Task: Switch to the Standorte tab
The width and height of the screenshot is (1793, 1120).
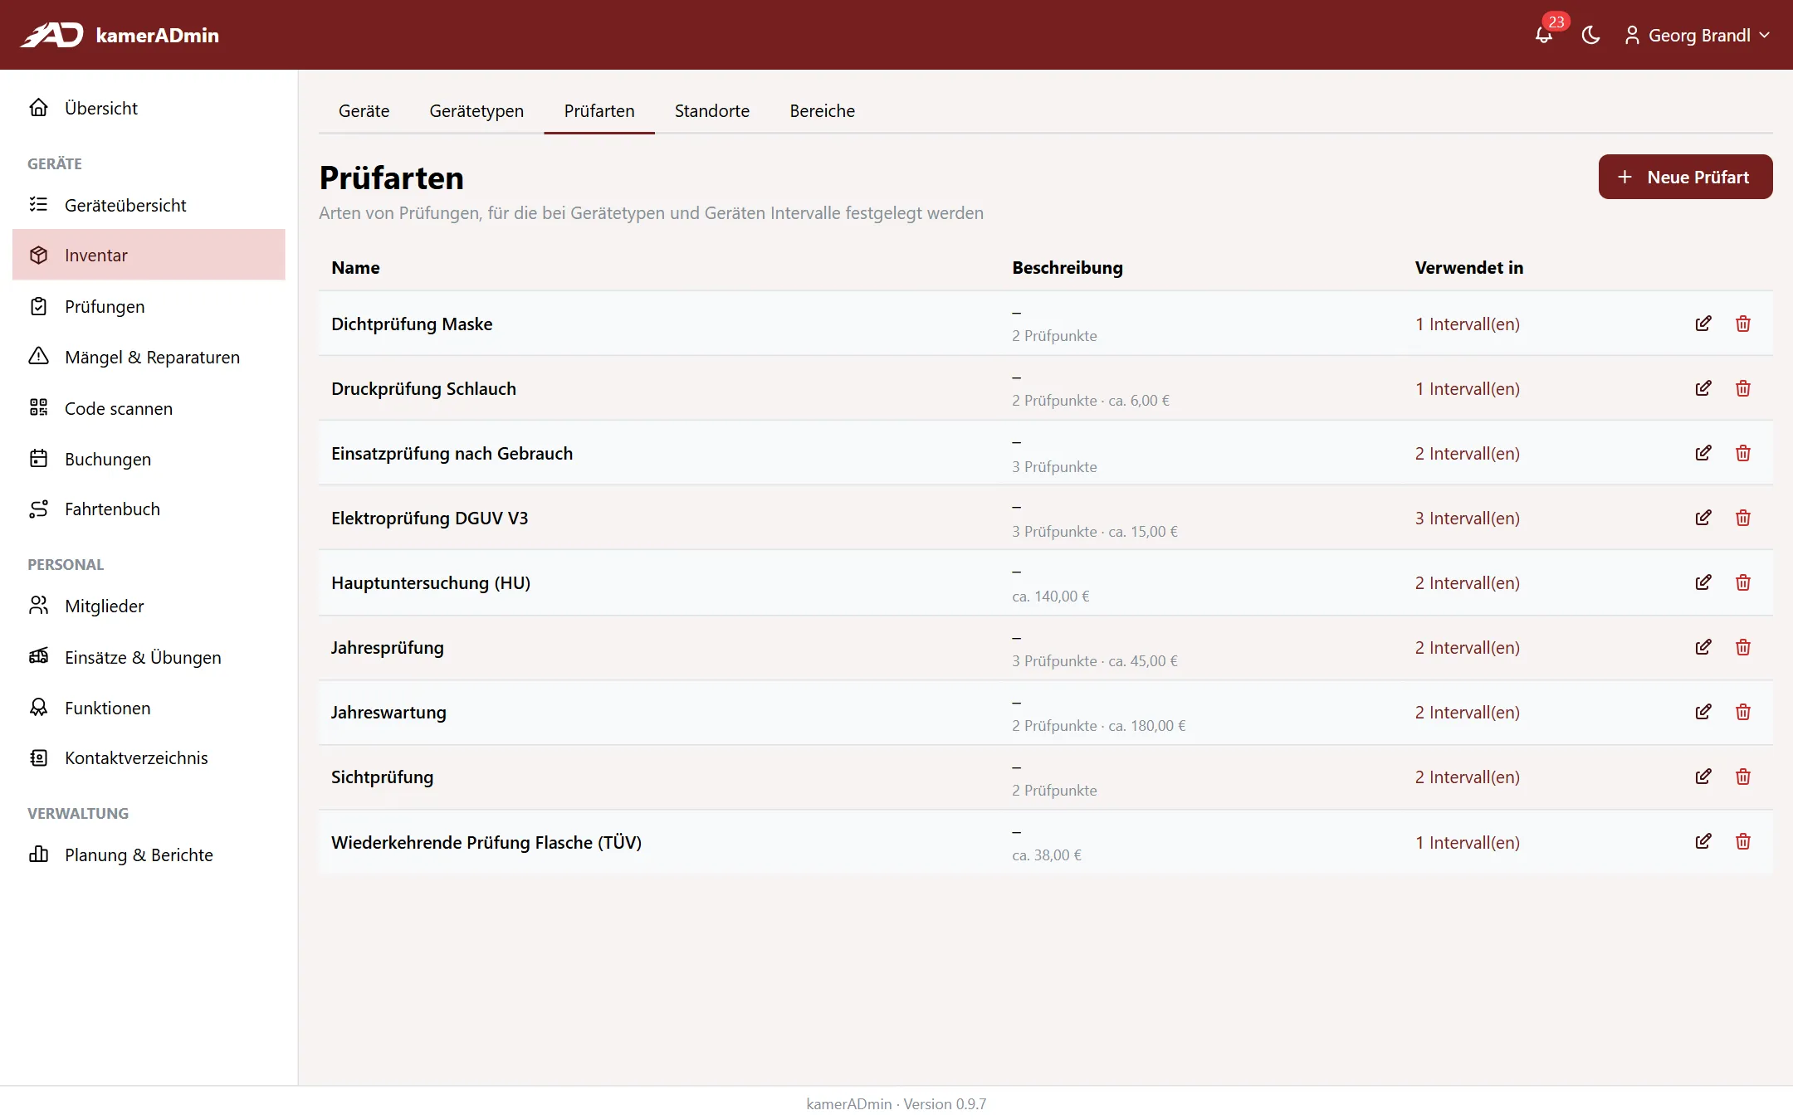Action: (712, 111)
